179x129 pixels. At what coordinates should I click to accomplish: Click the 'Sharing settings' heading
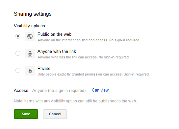tap(33, 14)
